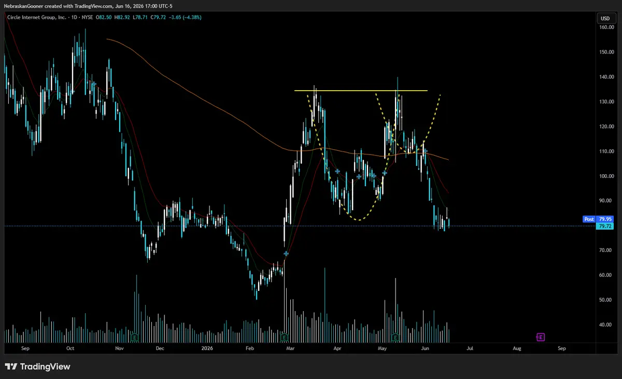Select the yellow horizontal resistance line

click(x=361, y=91)
